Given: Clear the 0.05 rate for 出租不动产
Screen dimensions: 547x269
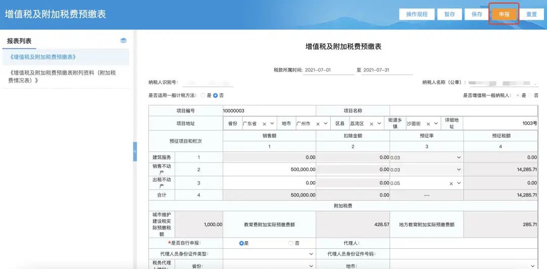Looking at the screenshot, I should (x=451, y=183).
